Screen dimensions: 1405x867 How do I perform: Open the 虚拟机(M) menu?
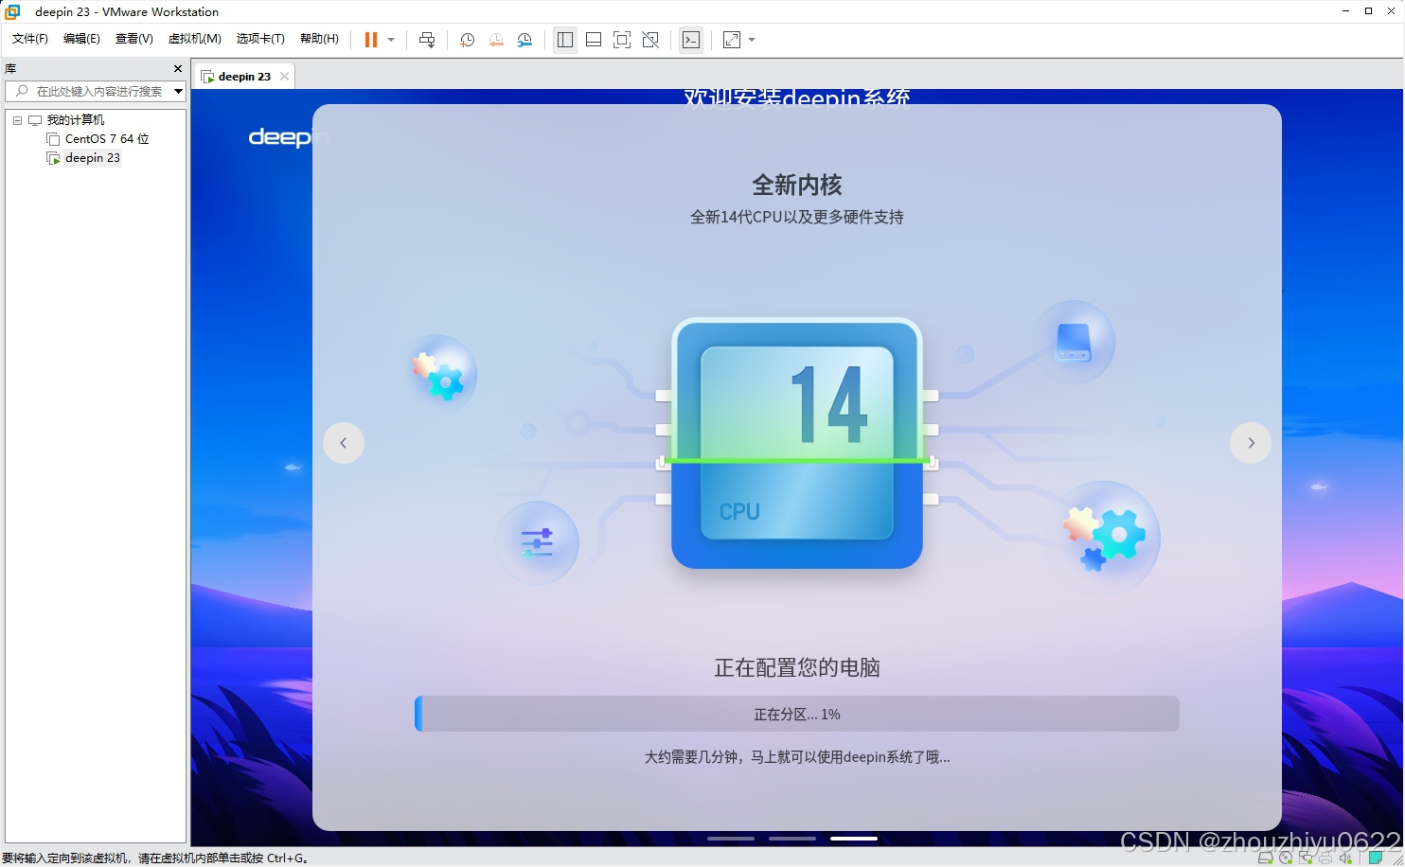(x=195, y=39)
